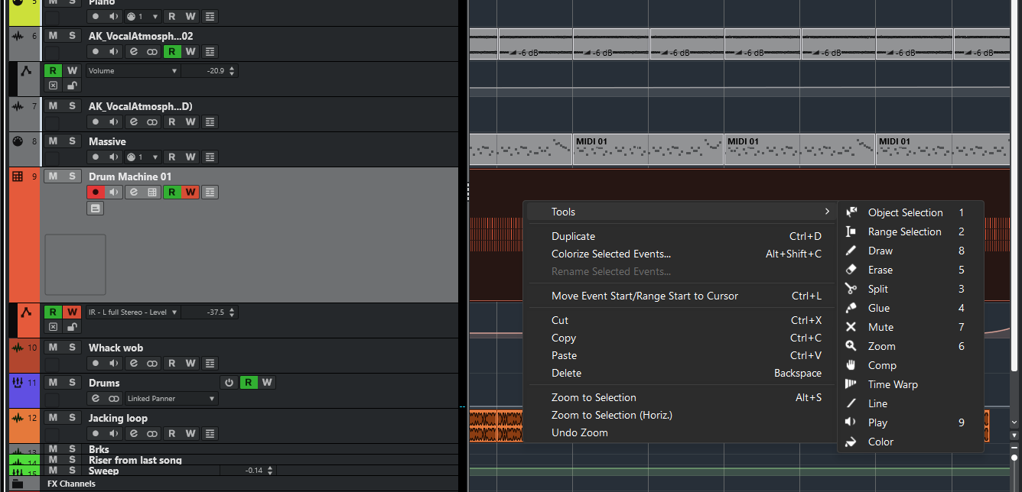Open IR - L full Stereo - Level parameter dropdown

click(x=133, y=312)
